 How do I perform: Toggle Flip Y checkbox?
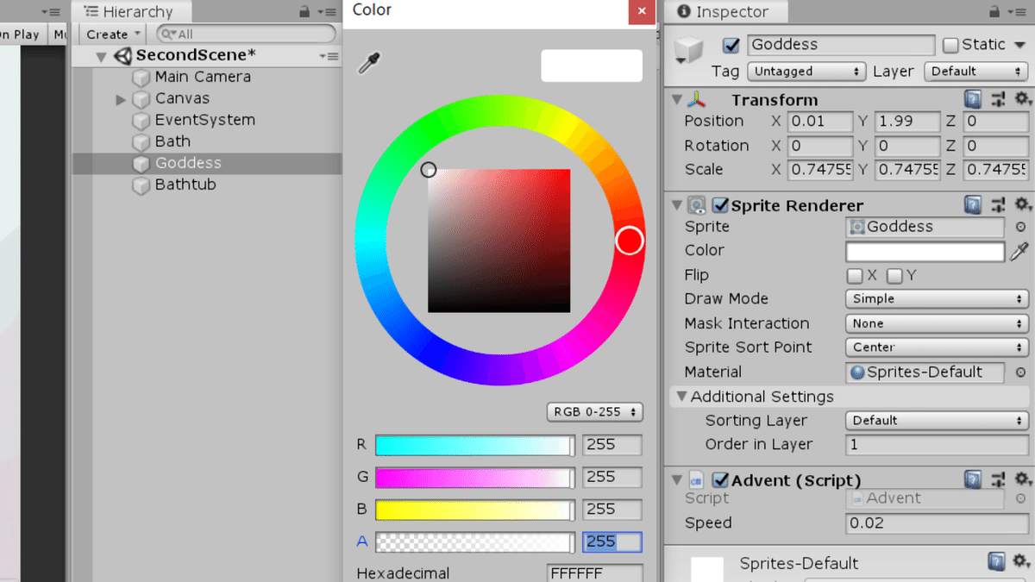tap(894, 276)
